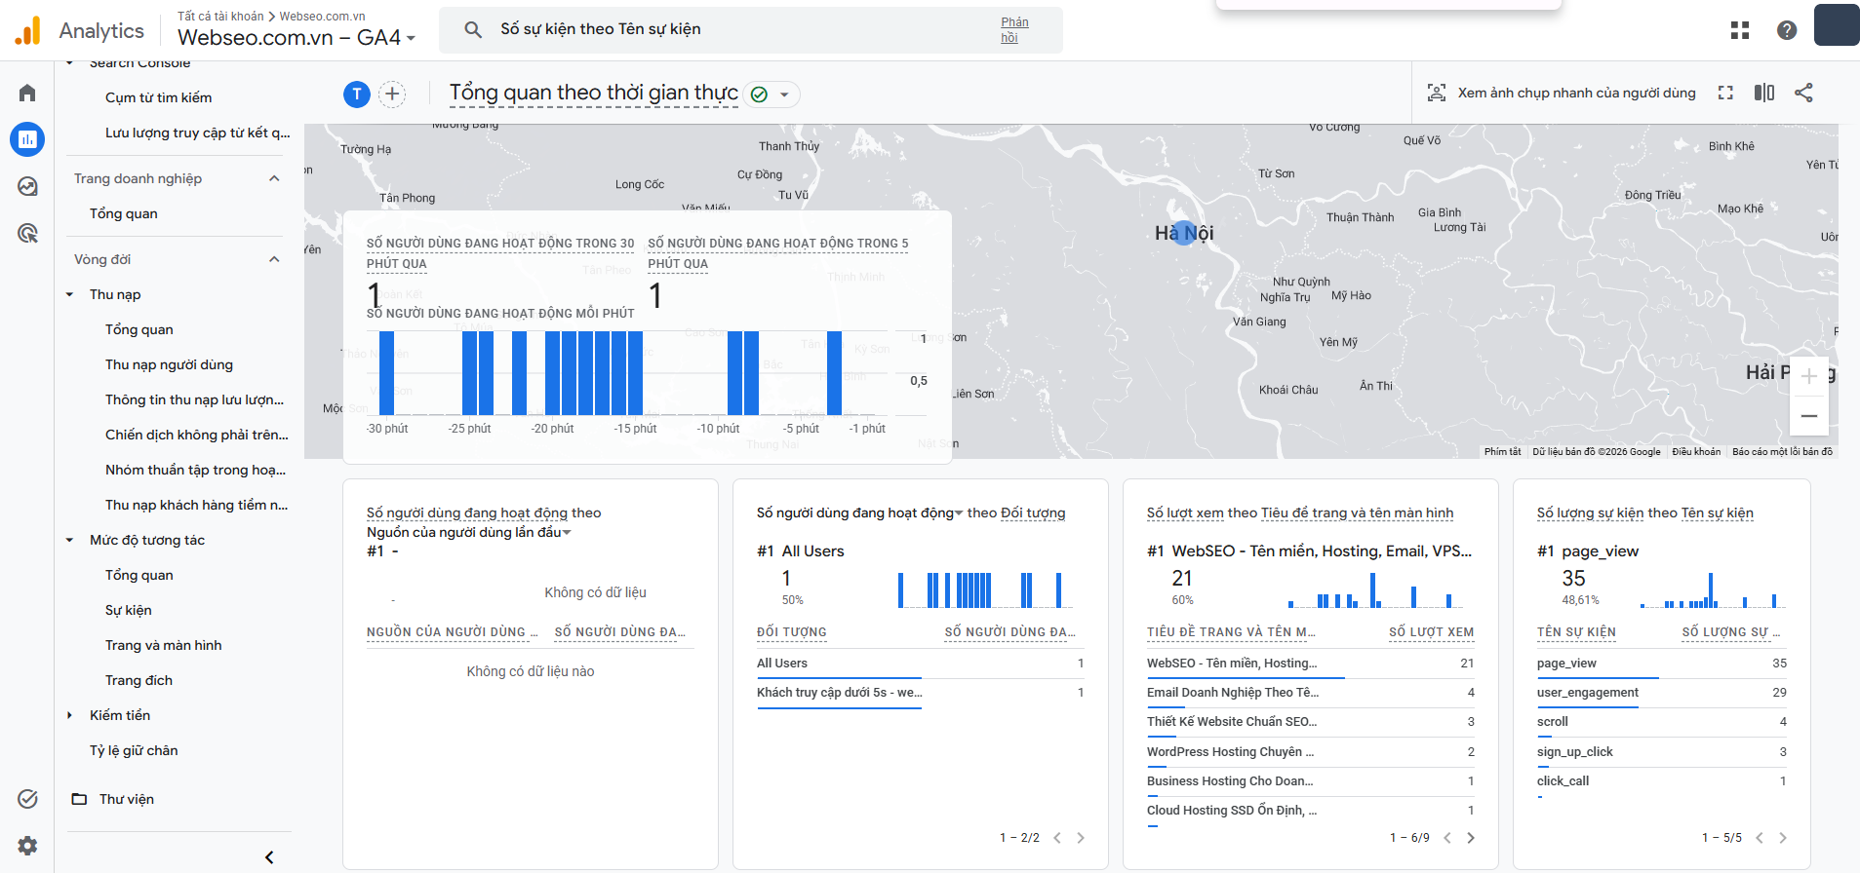Go to previous page of events card
The width and height of the screenshot is (1860, 873).
tap(1760, 838)
